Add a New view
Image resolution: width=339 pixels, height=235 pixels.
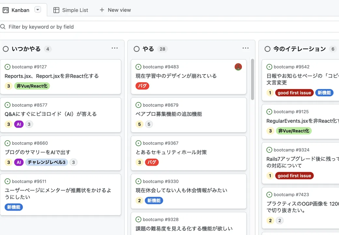(115, 10)
